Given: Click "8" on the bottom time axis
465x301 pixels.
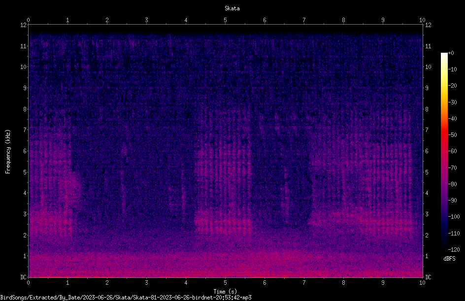Looking at the screenshot, I should (x=343, y=283).
